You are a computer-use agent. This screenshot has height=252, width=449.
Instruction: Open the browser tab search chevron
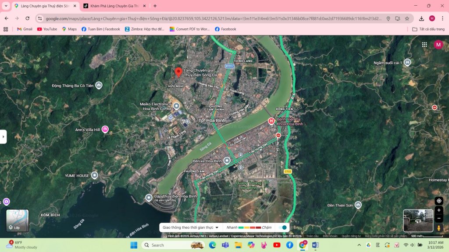coord(6,6)
